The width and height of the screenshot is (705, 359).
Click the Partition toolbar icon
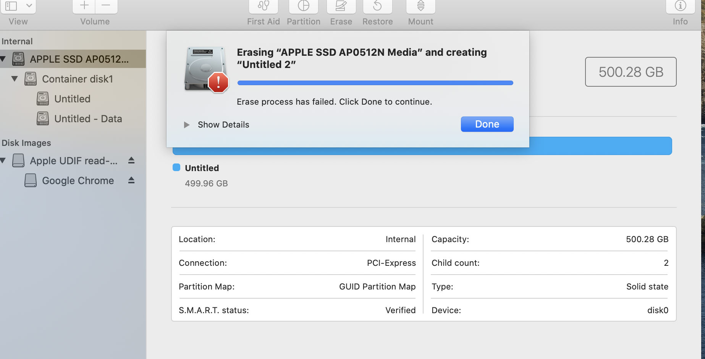pos(304,6)
